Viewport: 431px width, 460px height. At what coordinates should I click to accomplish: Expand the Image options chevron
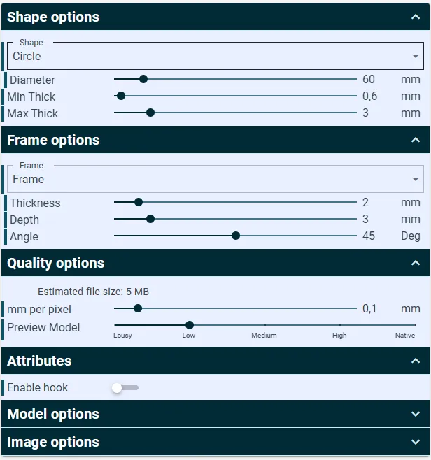416,442
